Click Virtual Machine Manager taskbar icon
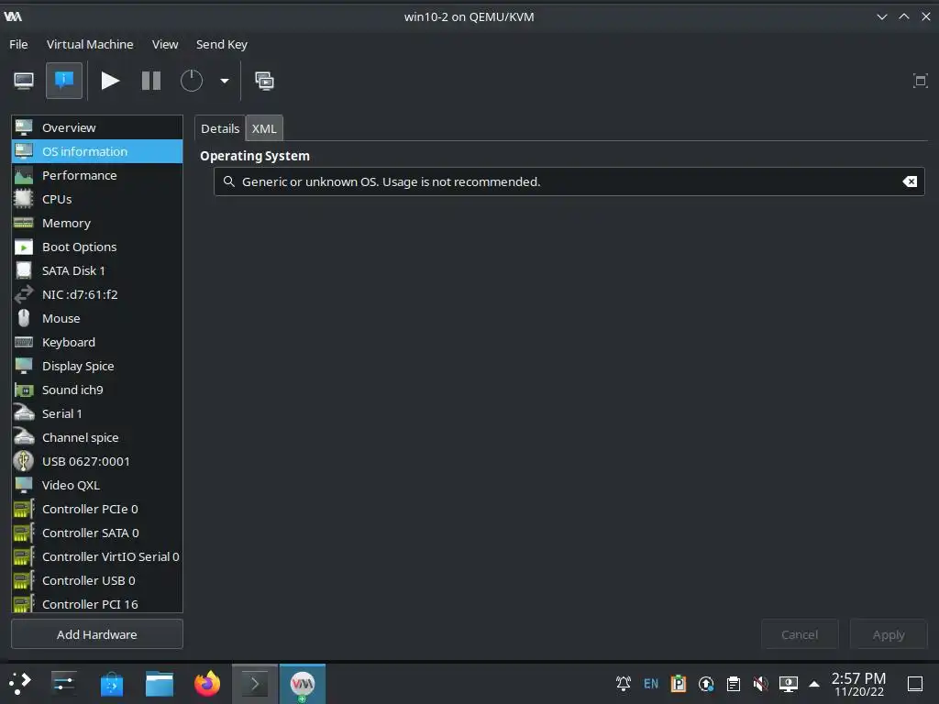 tap(303, 684)
